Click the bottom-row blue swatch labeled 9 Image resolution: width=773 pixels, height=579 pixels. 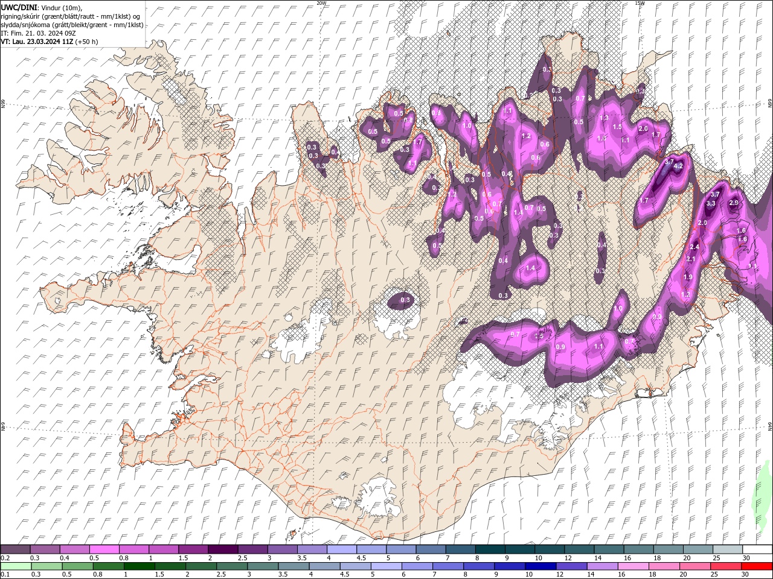pos(509,566)
